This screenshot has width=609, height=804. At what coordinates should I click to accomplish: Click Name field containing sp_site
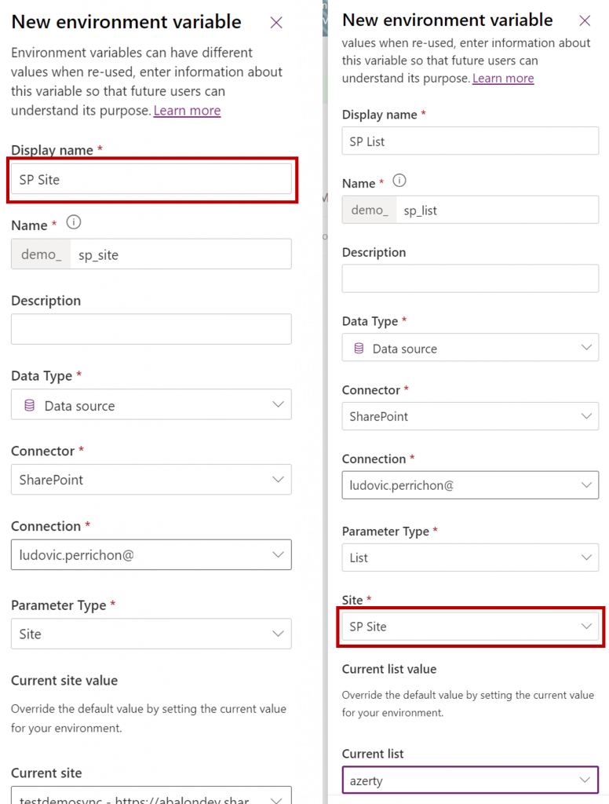tap(181, 254)
